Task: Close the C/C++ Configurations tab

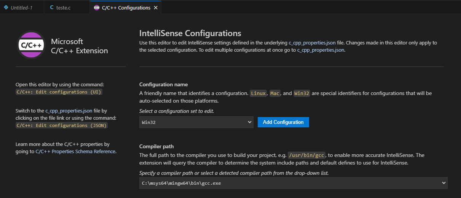Action: click(x=156, y=8)
